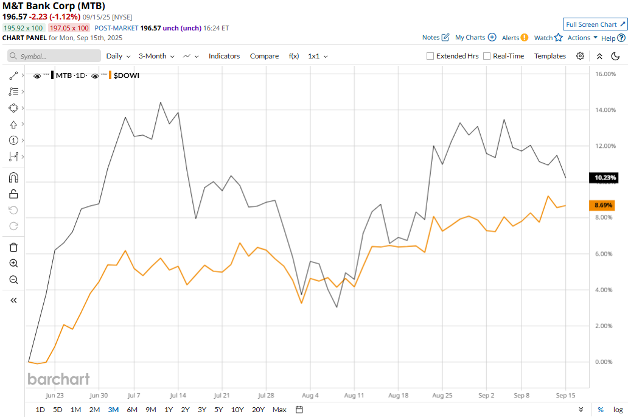Select the 1D time range
Viewport: 628px width, 417px height.
[40, 409]
